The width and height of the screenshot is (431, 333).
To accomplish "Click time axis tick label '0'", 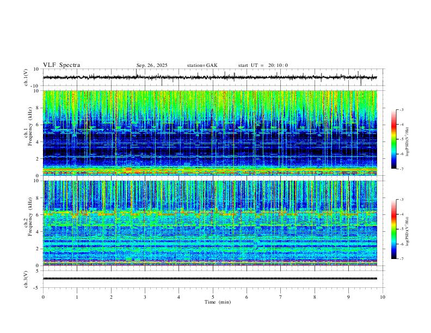I will 43,297.
